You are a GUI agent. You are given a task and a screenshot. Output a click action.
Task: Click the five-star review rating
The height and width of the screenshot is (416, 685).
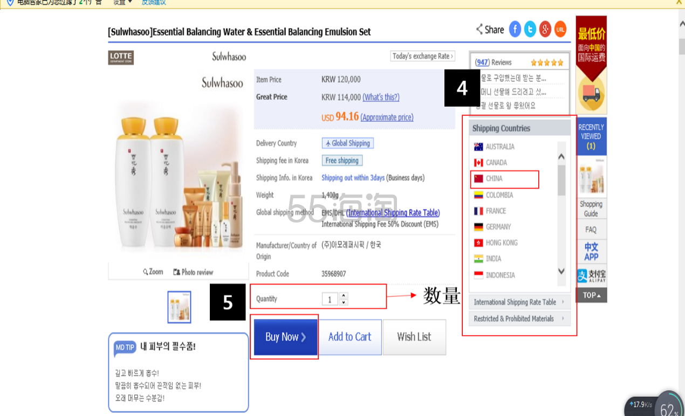(547, 63)
